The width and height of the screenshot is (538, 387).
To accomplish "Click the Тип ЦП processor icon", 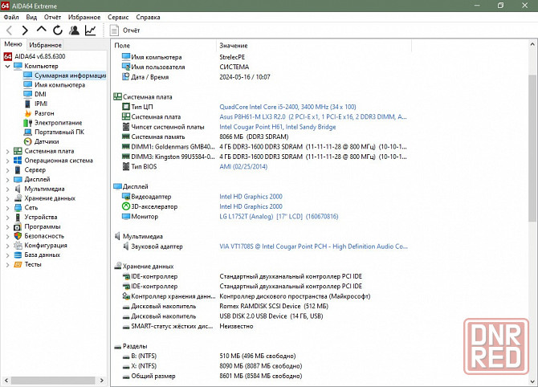I will [126, 107].
